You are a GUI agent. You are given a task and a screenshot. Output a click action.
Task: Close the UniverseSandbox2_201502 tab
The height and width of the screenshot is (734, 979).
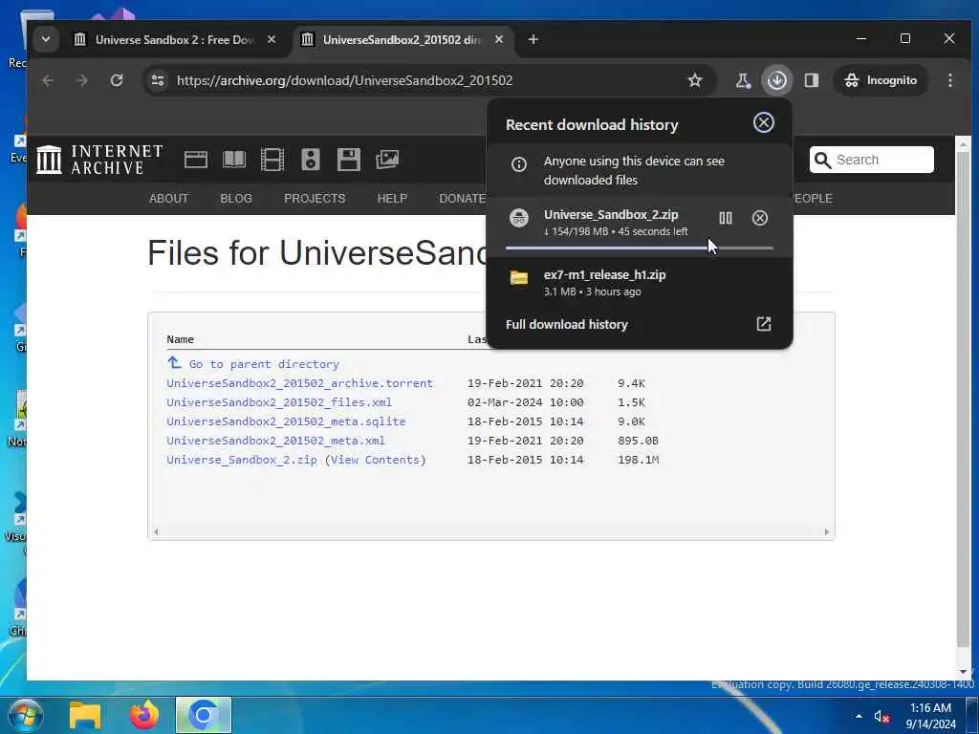point(499,39)
